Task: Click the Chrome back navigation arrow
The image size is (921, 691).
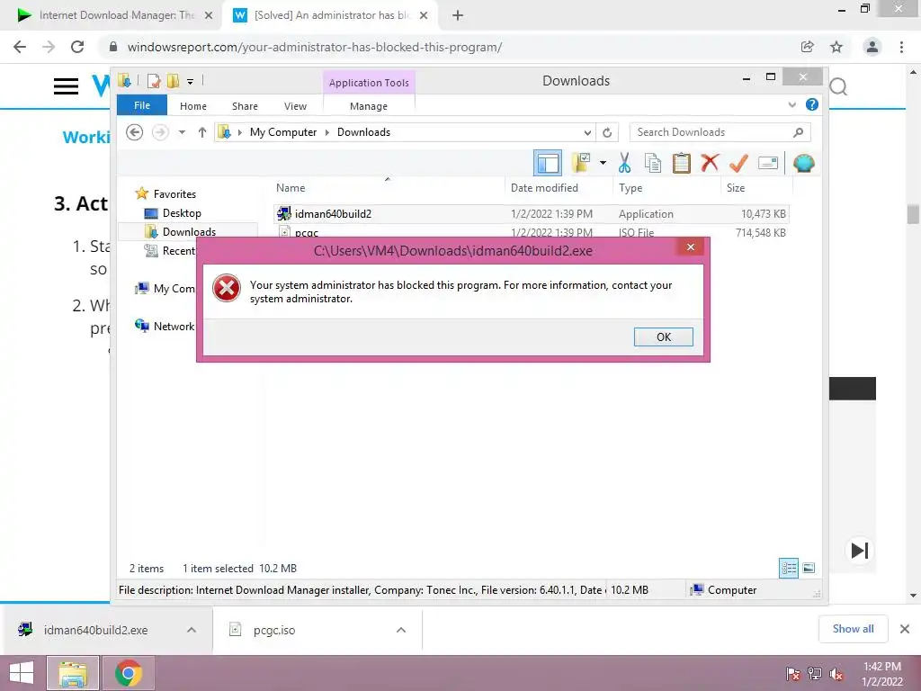Action: 20,47
